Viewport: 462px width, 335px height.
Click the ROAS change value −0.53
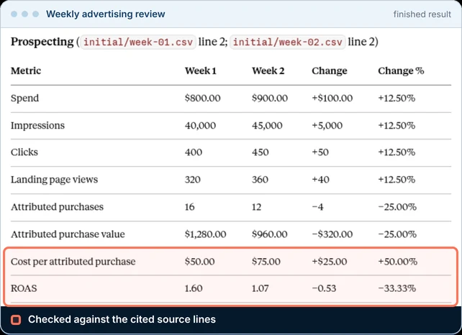pyautogui.click(x=324, y=288)
